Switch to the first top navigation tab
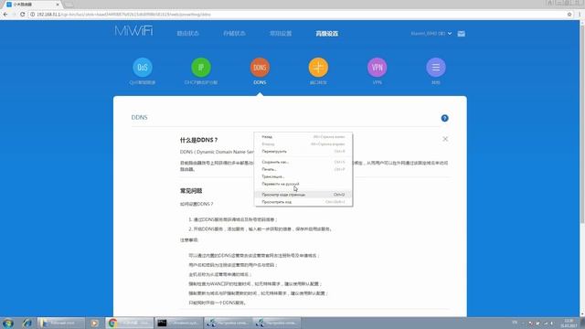This screenshot has width=585, height=329. pyautogui.click(x=188, y=34)
